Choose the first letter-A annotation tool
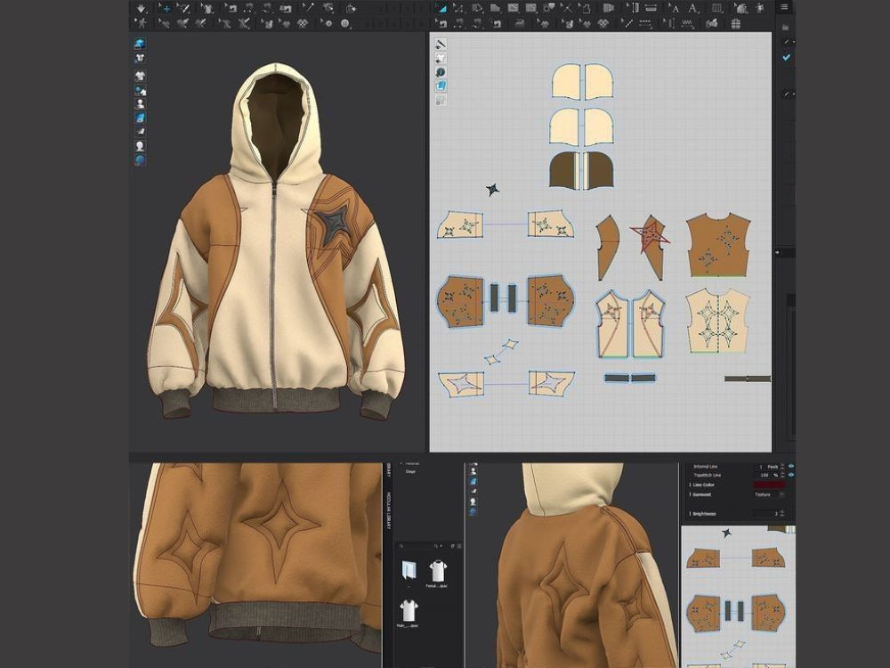This screenshot has height=668, width=890. point(673,9)
